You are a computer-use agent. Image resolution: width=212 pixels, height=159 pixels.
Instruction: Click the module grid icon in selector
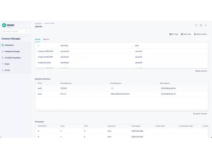4,31
